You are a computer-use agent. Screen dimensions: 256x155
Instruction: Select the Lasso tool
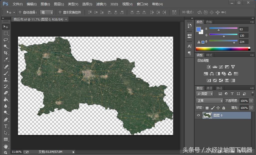pos(6,40)
